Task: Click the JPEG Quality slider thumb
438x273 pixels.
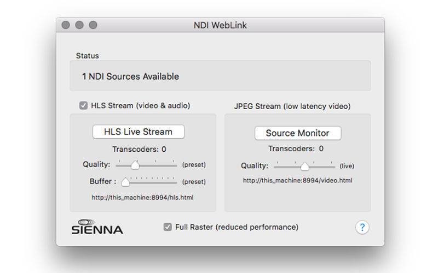Action: 304,166
